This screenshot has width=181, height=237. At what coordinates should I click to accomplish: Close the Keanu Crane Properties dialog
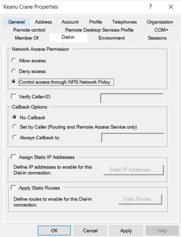click(171, 7)
